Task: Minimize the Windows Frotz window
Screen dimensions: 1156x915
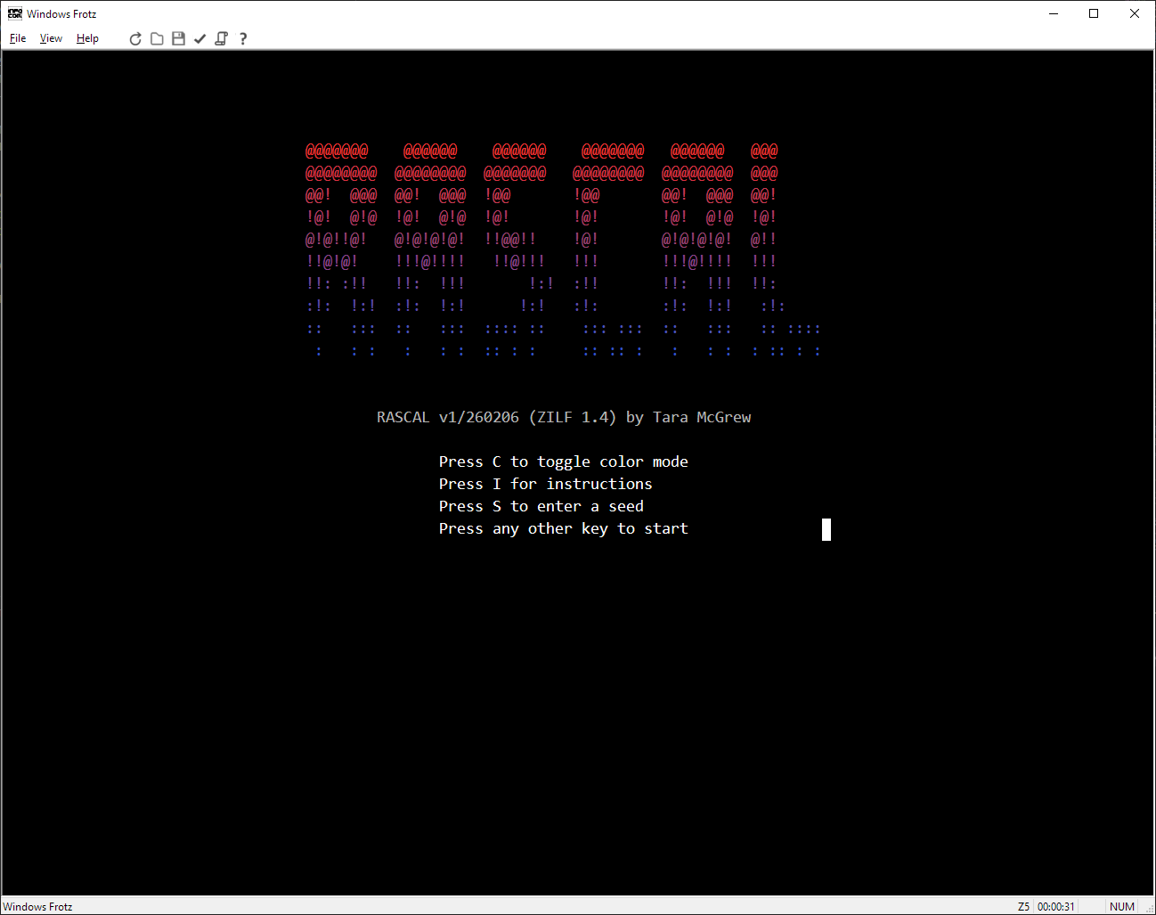Action: coord(1054,13)
